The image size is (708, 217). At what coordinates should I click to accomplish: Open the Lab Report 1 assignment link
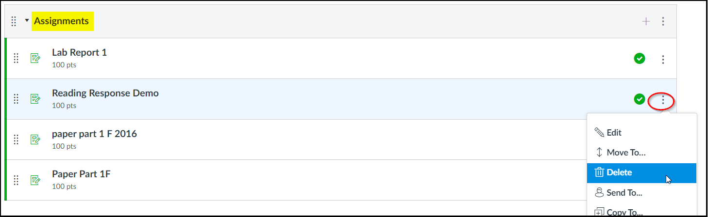tap(79, 52)
